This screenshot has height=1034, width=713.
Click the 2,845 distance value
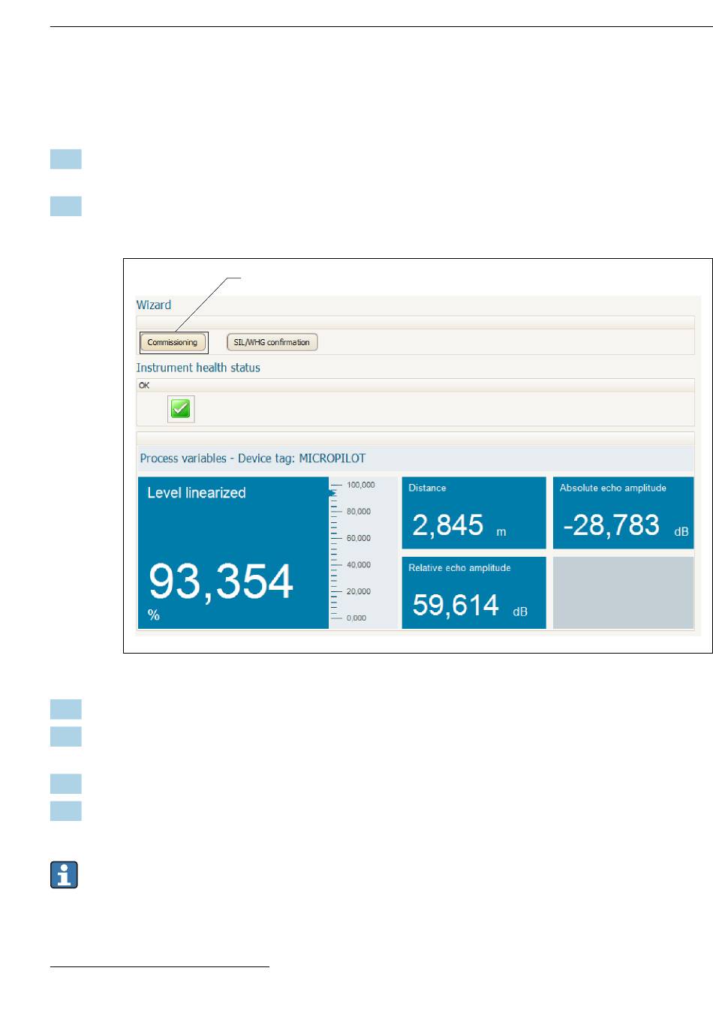pyautogui.click(x=448, y=525)
